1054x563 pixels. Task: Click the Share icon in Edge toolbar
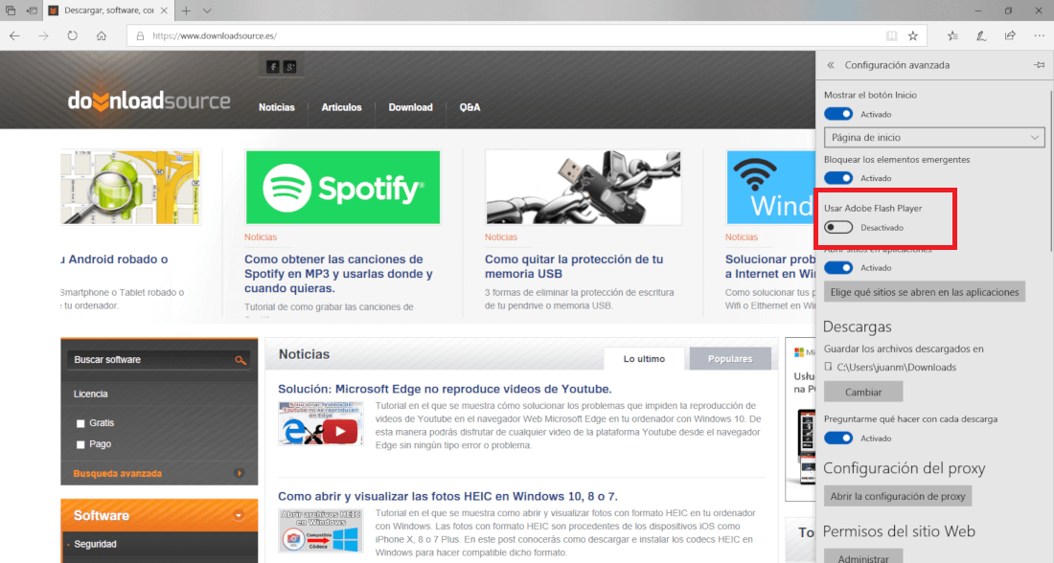1010,36
